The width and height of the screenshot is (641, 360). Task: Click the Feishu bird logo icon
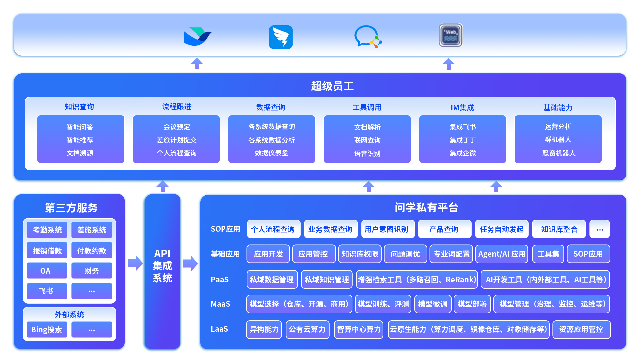tap(197, 36)
